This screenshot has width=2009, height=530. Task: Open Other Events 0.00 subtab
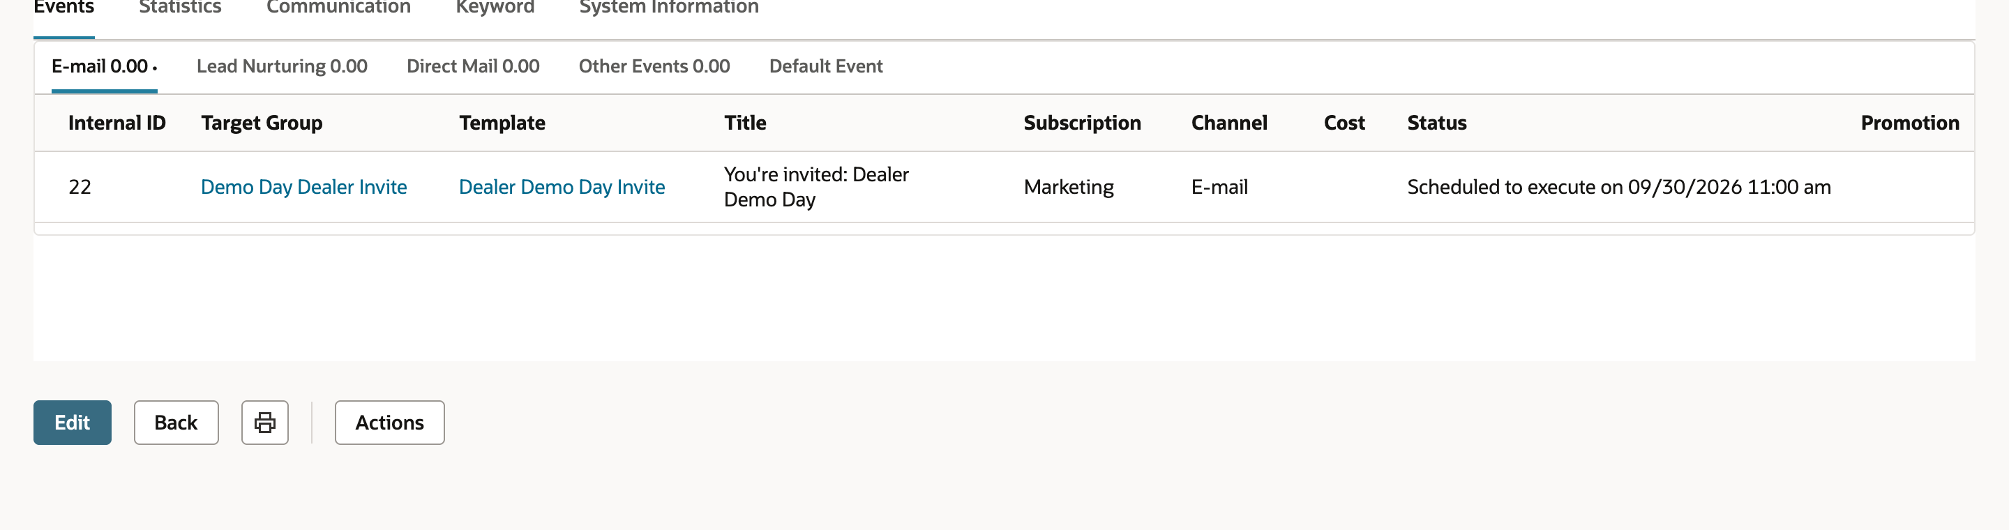[654, 66]
